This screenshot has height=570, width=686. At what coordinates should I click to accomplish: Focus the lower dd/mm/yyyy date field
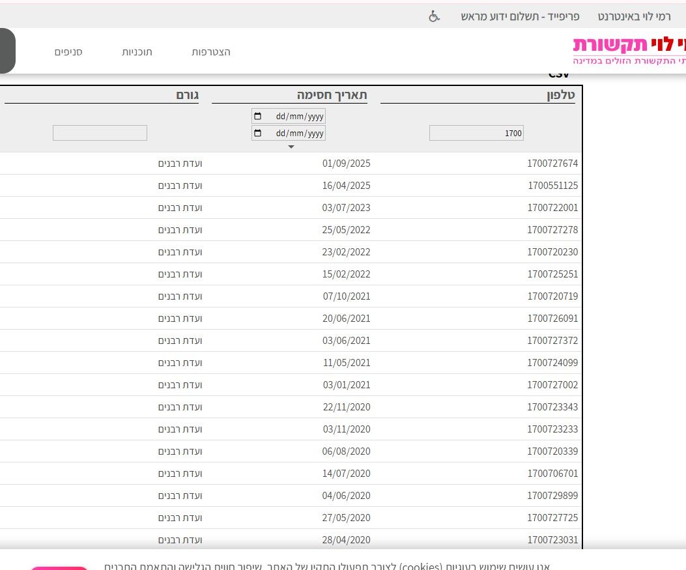tap(289, 133)
